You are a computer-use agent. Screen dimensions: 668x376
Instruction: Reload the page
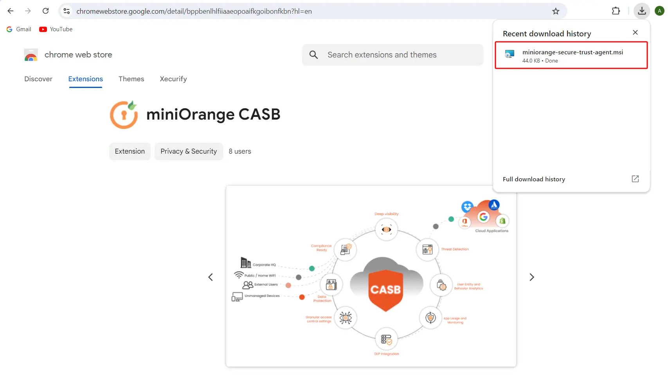45,11
